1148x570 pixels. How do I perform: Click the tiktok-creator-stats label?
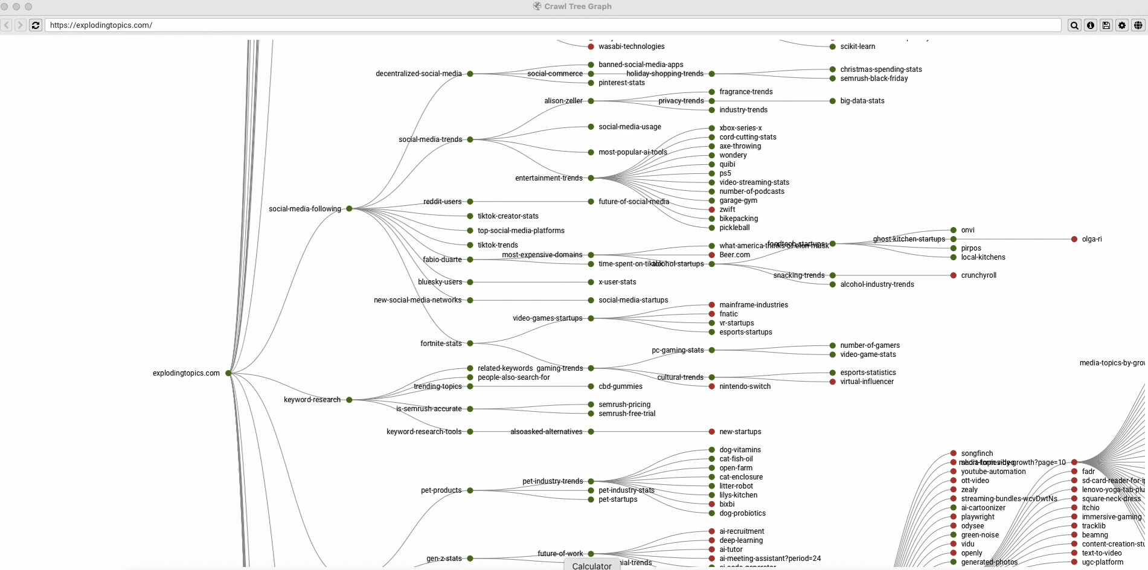click(x=508, y=216)
